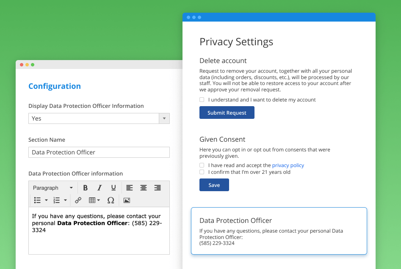Screen dimensions: 401x269
Task: Open the table insert dropdown
Action: [94, 200]
